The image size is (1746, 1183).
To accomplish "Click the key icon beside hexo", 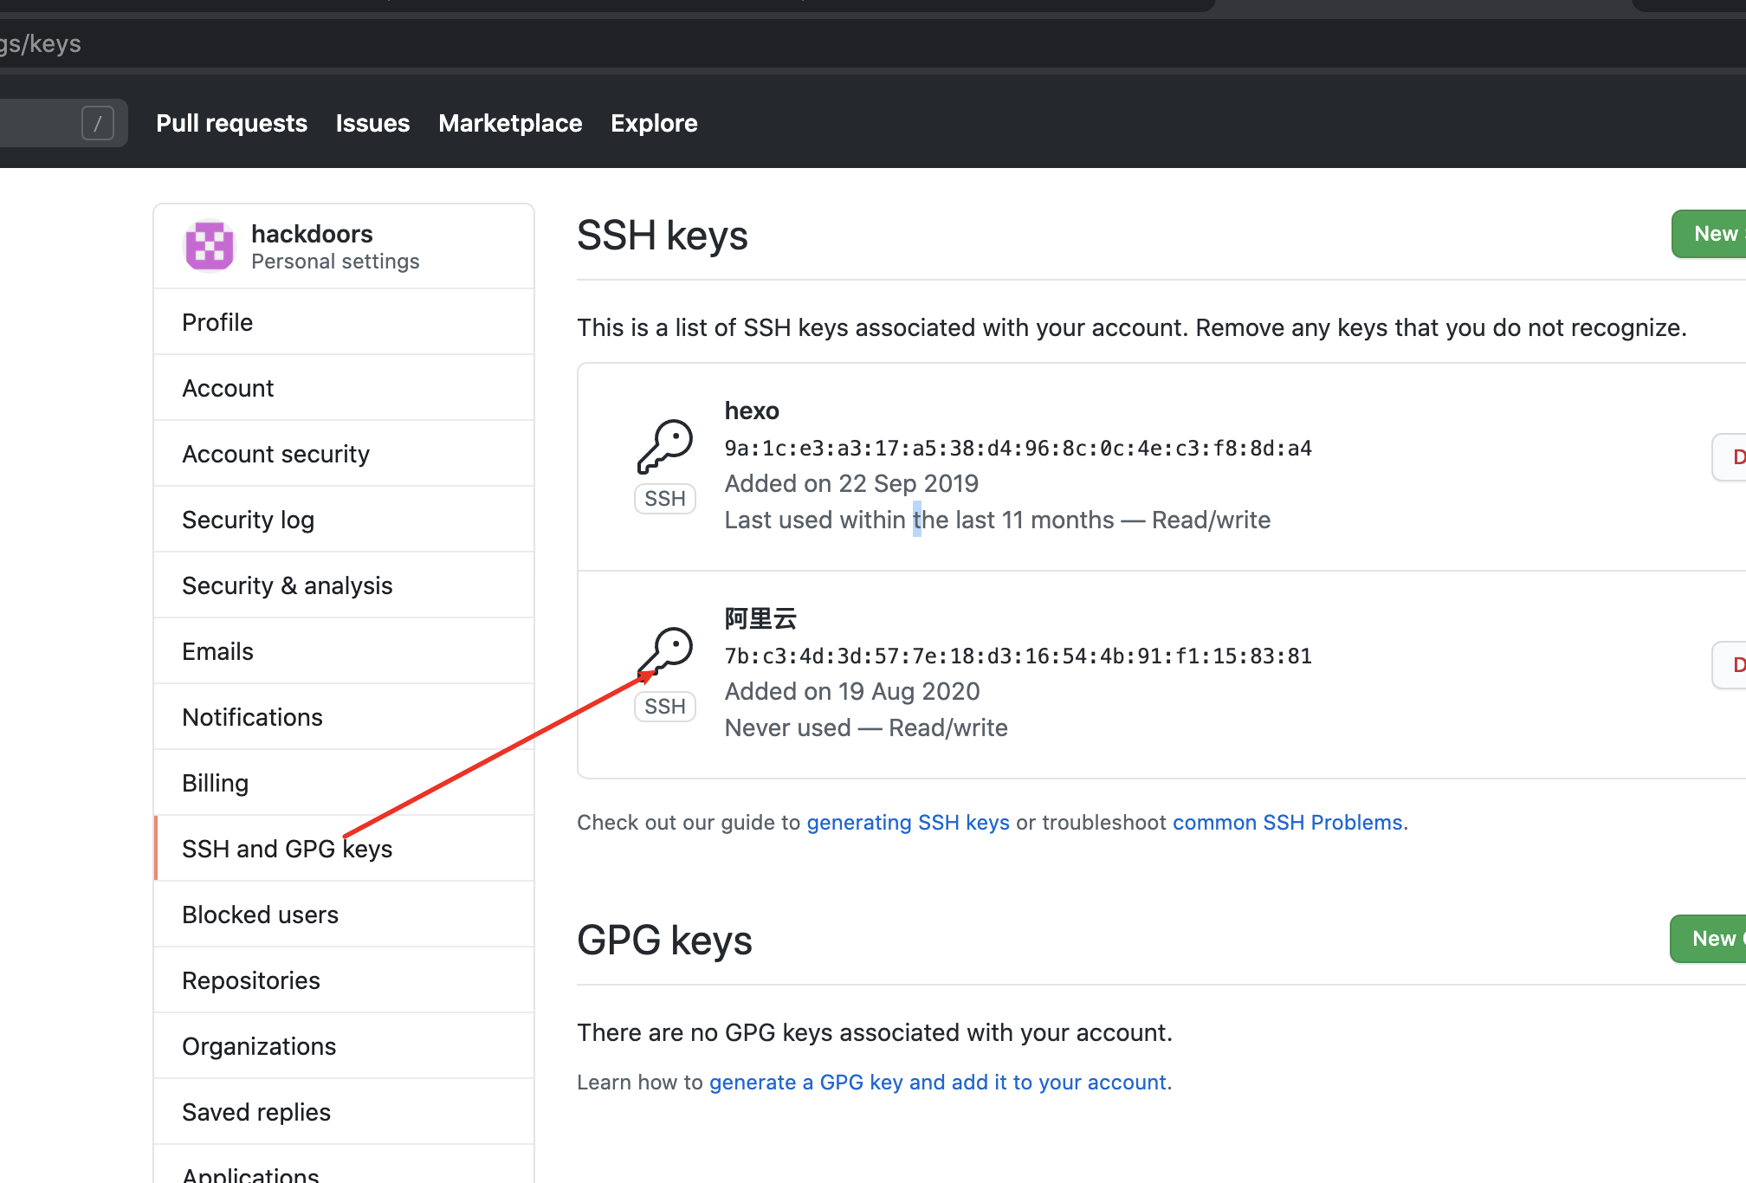I will (x=665, y=446).
